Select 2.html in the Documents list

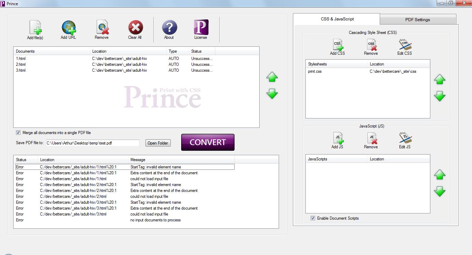pos(21,64)
